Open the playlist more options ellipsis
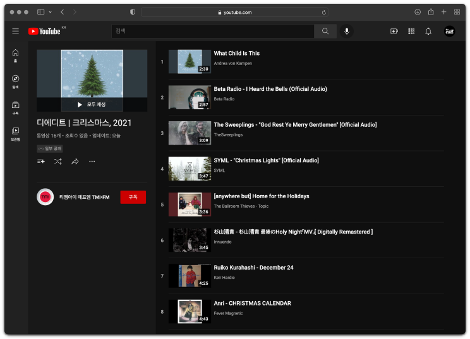This screenshot has height=339, width=470. pos(92,162)
